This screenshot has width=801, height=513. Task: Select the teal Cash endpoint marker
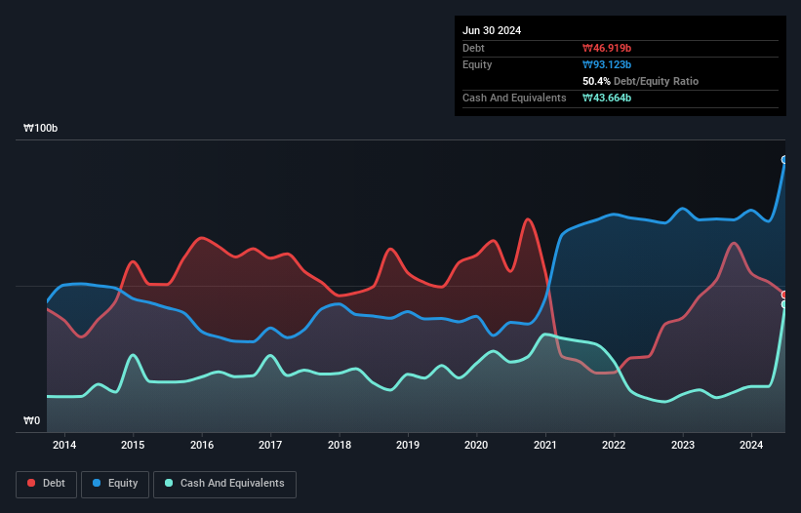[784, 304]
